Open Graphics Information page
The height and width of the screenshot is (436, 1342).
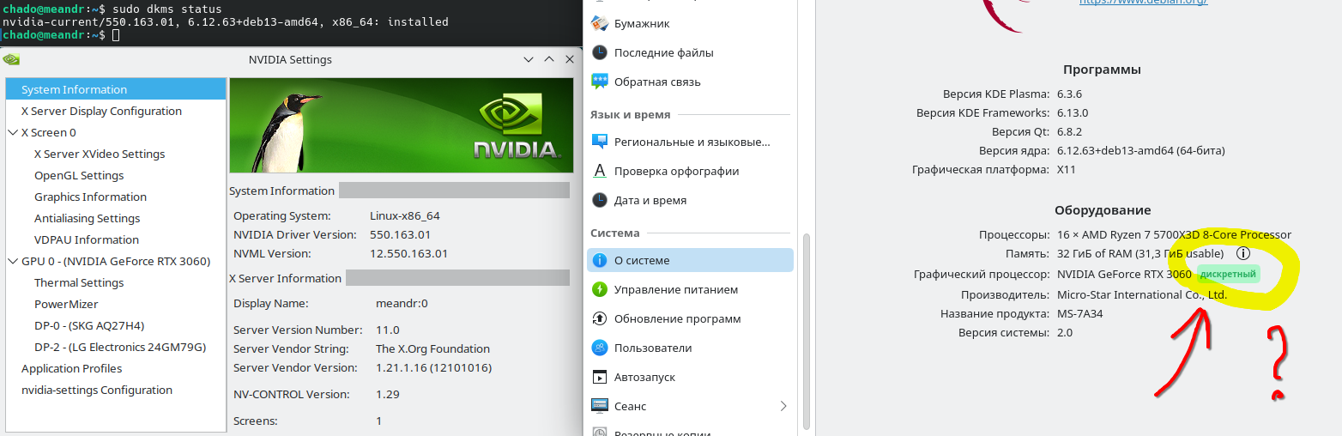pos(90,197)
